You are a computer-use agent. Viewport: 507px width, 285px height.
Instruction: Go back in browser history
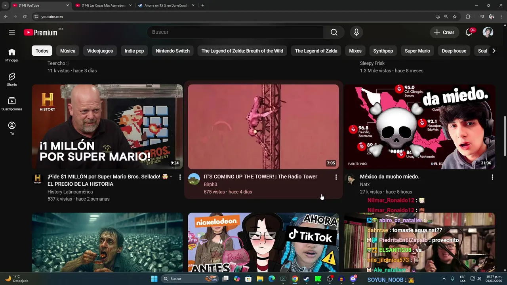[6, 17]
